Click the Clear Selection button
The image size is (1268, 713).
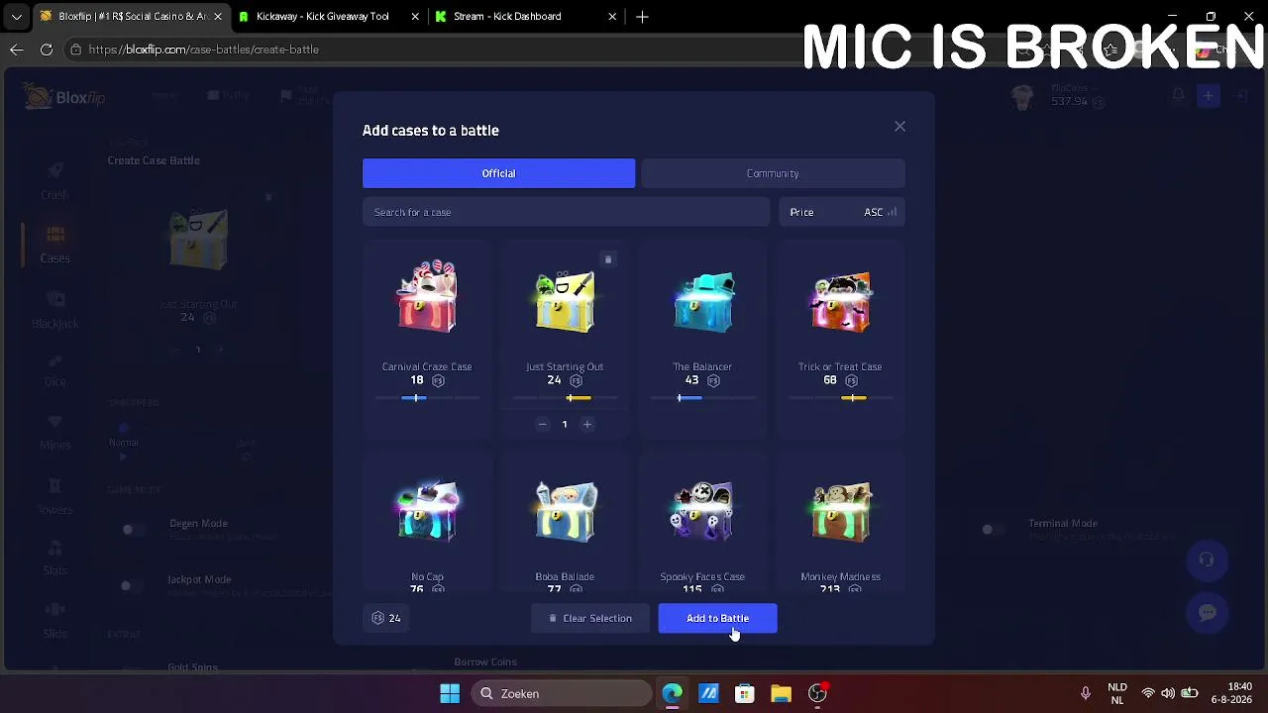(590, 618)
